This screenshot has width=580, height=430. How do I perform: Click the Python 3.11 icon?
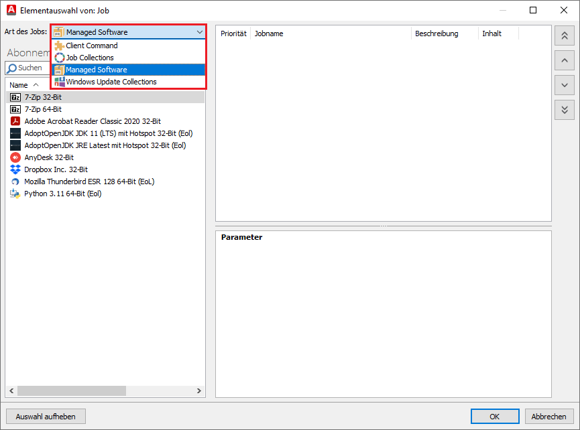15,194
